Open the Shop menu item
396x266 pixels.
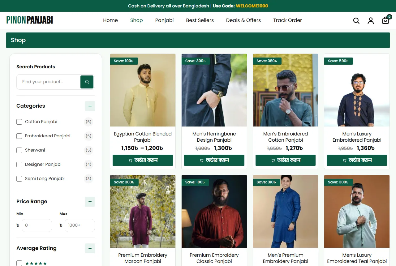[x=136, y=20]
